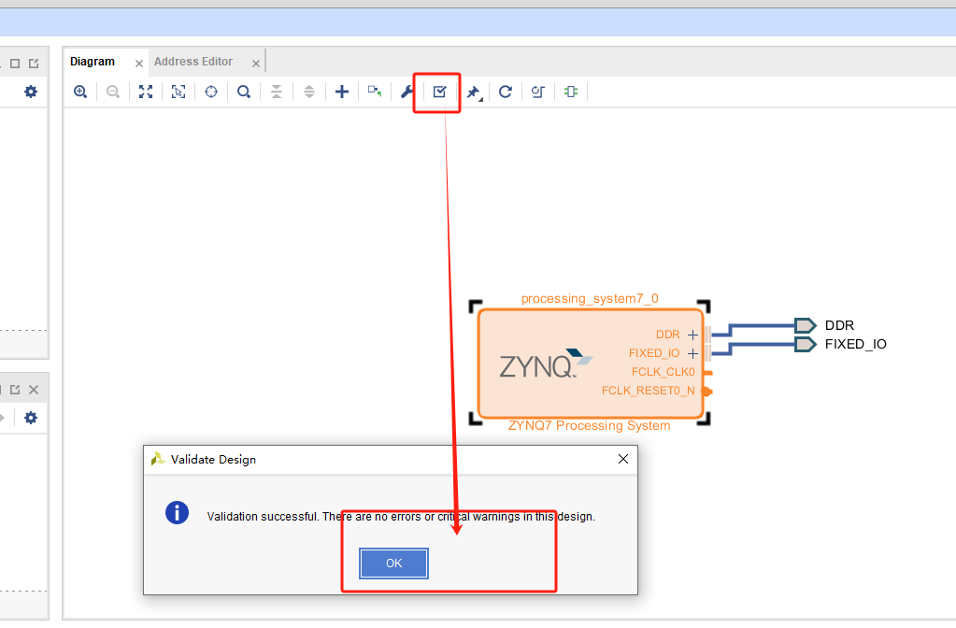Float the upper left panel
Screen dimensions: 956x628
click(34, 64)
